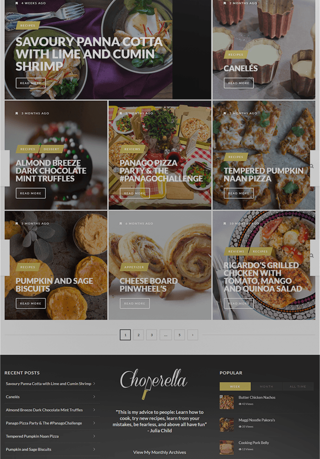This screenshot has width=320, height=459.
Task: Click the bookmark icon on Almond Breeze truffles post
Action: point(17,113)
